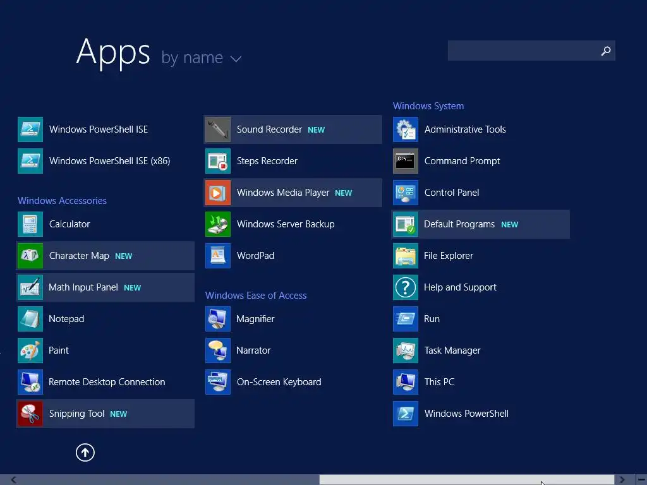Click the "WordPad" app name text
This screenshot has height=485, width=647.
pyautogui.click(x=255, y=256)
